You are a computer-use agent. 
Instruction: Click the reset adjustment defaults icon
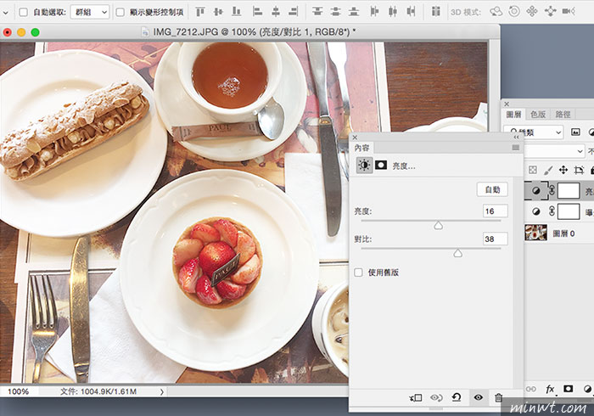point(457,396)
